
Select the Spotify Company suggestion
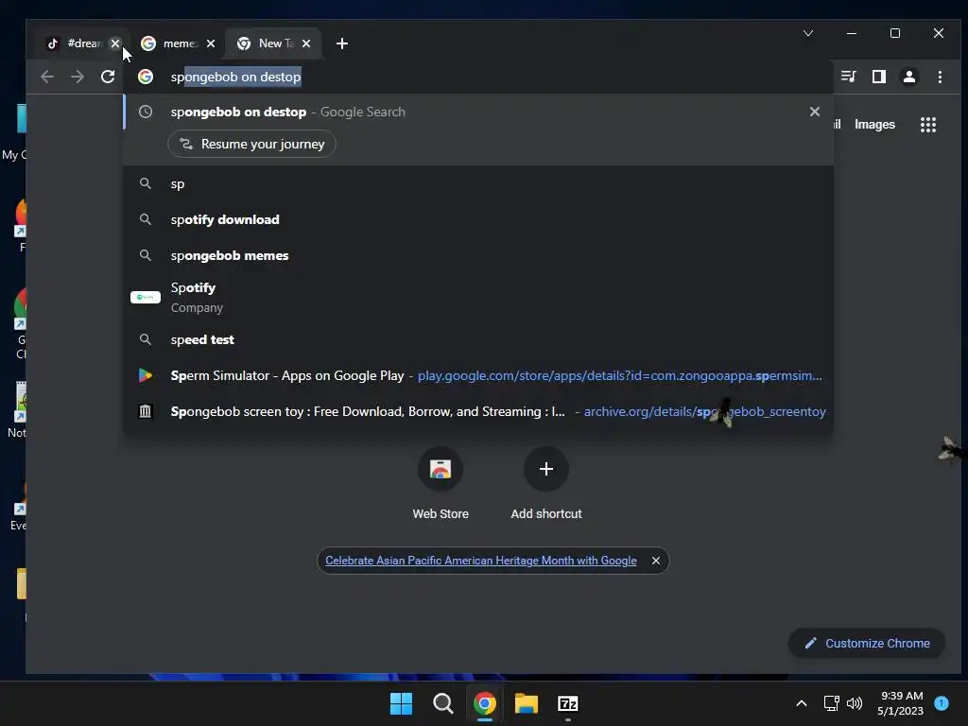point(478,298)
